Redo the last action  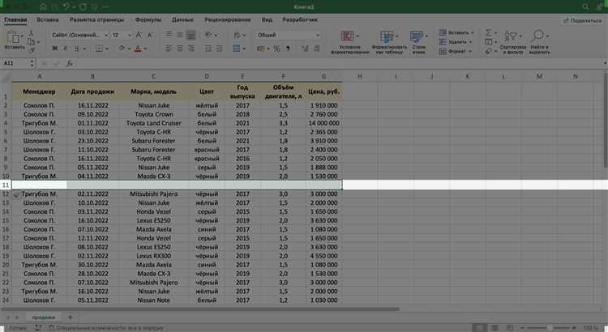(83, 7)
